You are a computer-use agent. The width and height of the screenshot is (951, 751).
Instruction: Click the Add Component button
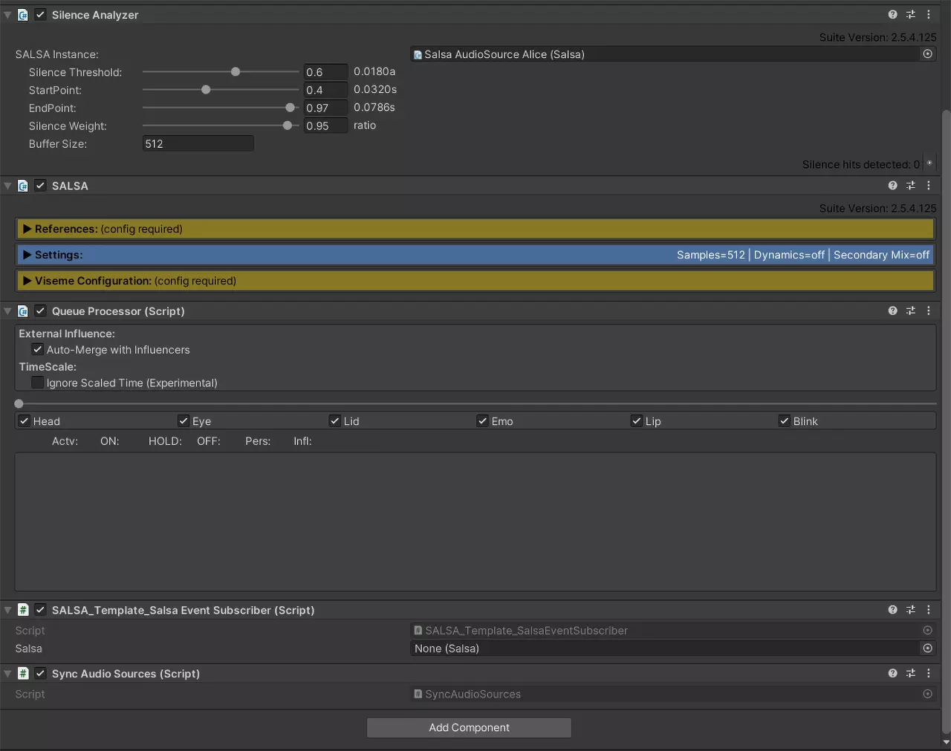(469, 727)
